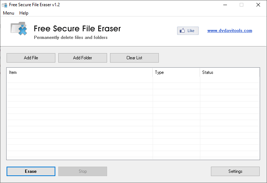Open the Menu menu
This screenshot has height=183, width=267.
click(8, 13)
